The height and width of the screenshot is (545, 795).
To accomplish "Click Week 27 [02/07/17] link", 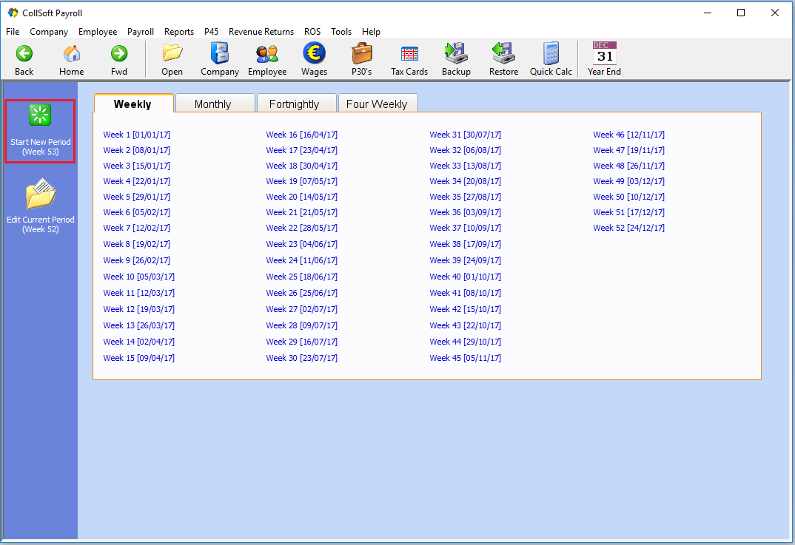I will (301, 309).
